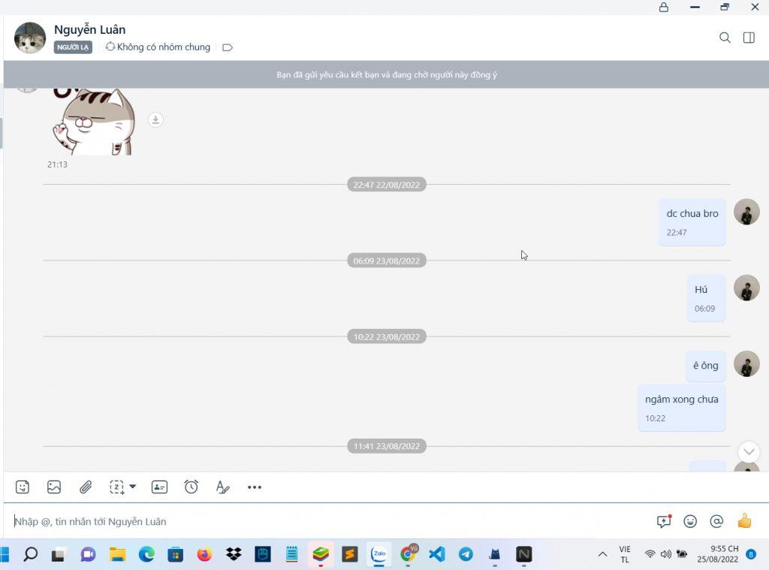This screenshot has width=769, height=570.
Task: Send a thumbs-up like reaction
Action: pos(744,521)
